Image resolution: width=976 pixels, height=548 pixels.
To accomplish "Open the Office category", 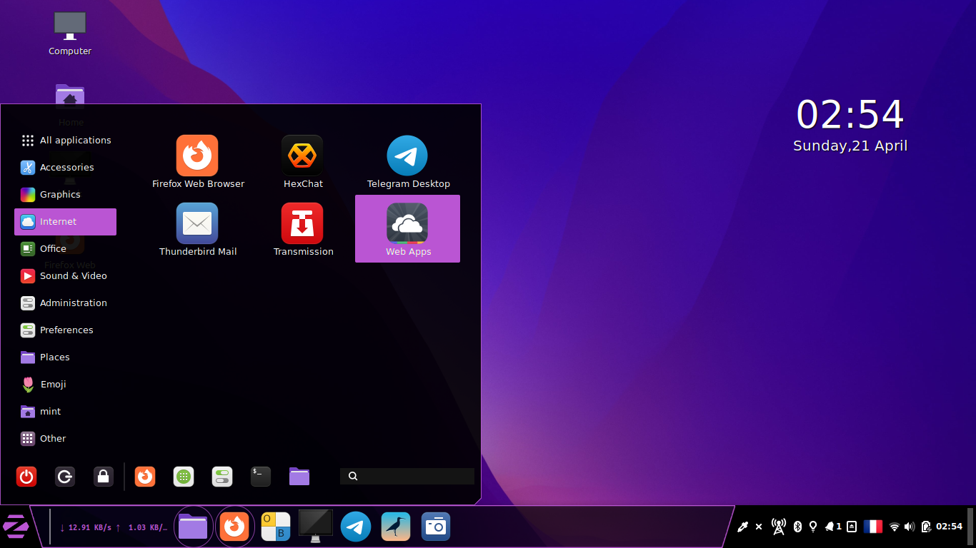I will pos(66,249).
